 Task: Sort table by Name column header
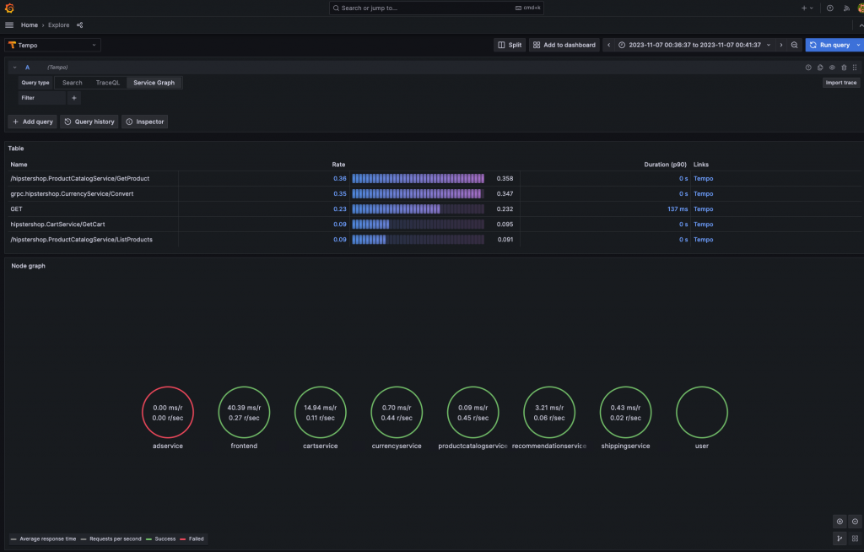pos(19,165)
